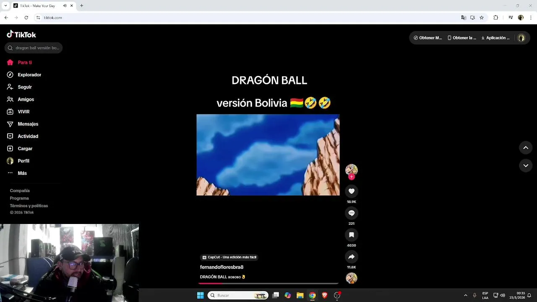Open the Cargar upload page
Image resolution: width=537 pixels, height=302 pixels.
pyautogui.click(x=20, y=148)
